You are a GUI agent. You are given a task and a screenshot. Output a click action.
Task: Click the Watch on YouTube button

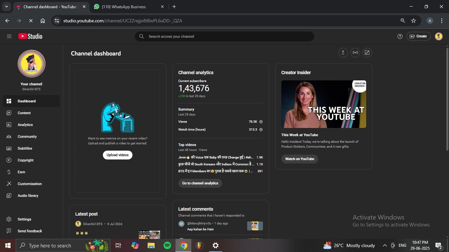[300, 159]
